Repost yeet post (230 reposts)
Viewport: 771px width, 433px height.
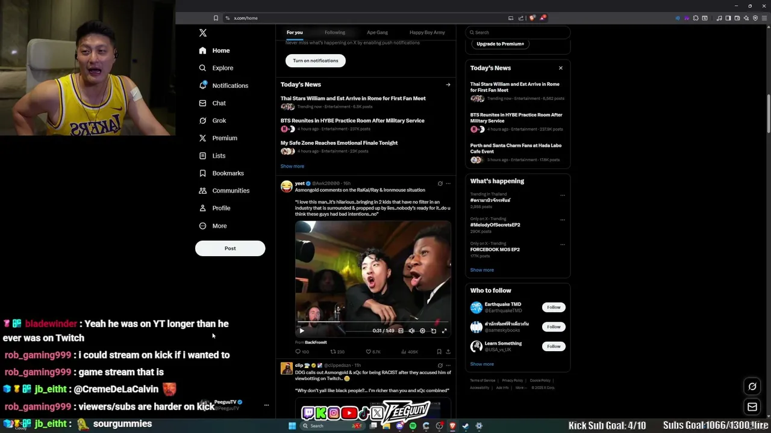337,352
